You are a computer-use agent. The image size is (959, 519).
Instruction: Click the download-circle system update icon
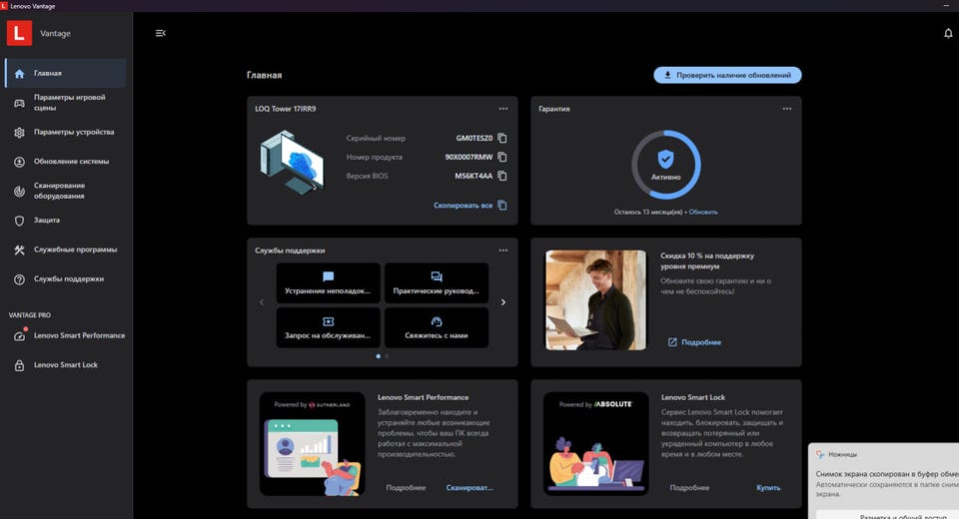click(x=20, y=162)
